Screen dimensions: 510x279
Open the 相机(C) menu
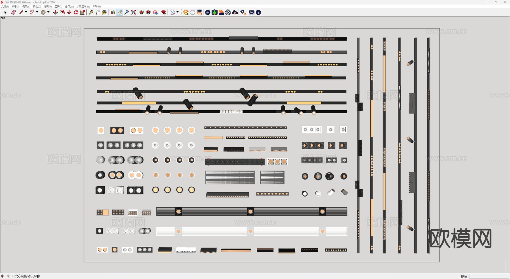37,7
